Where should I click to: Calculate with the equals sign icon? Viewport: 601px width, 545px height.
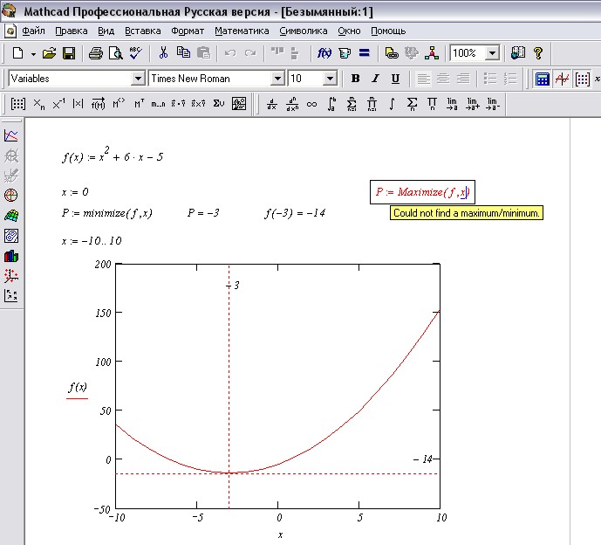[364, 53]
